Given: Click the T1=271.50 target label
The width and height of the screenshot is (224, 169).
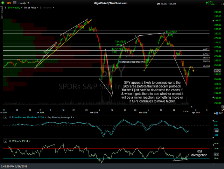Looking at the screenshot, I should coord(116,51).
